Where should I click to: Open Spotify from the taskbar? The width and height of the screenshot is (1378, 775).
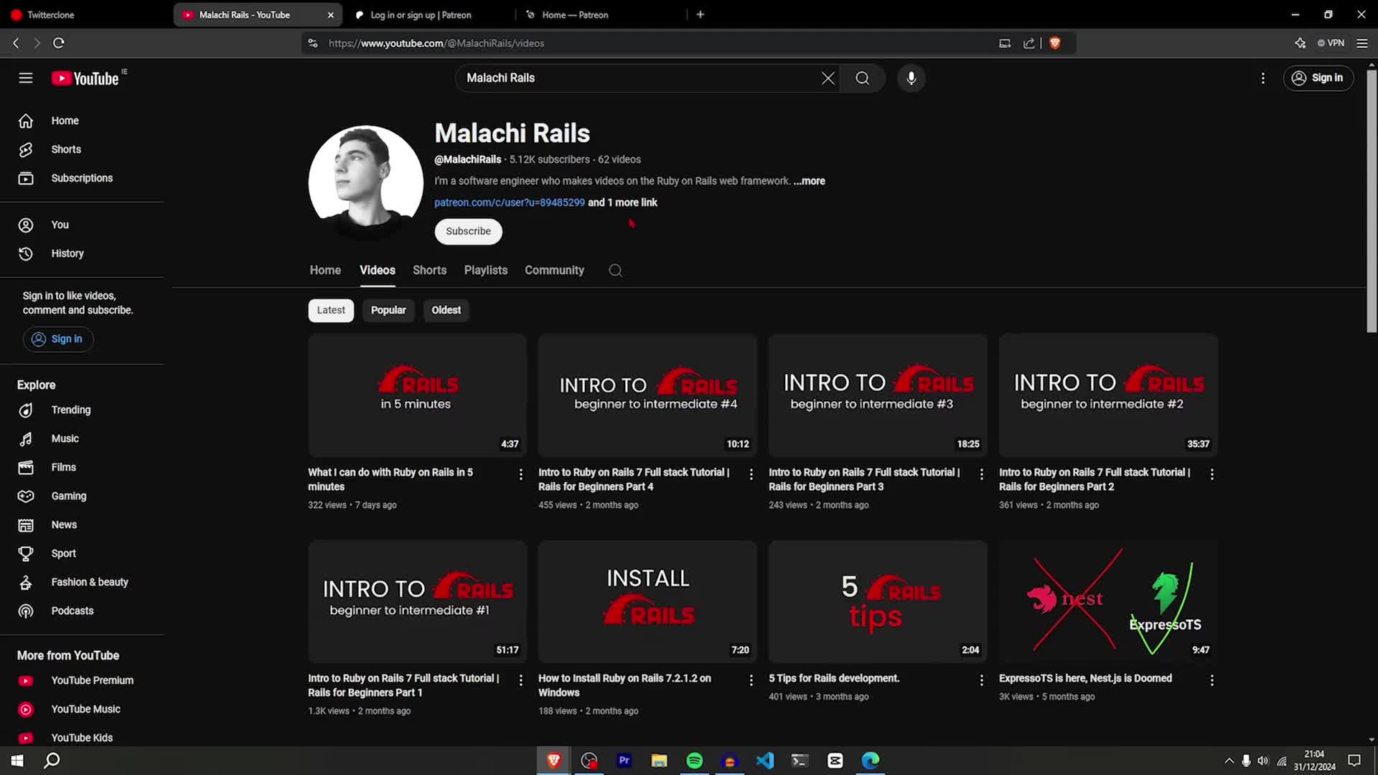694,761
